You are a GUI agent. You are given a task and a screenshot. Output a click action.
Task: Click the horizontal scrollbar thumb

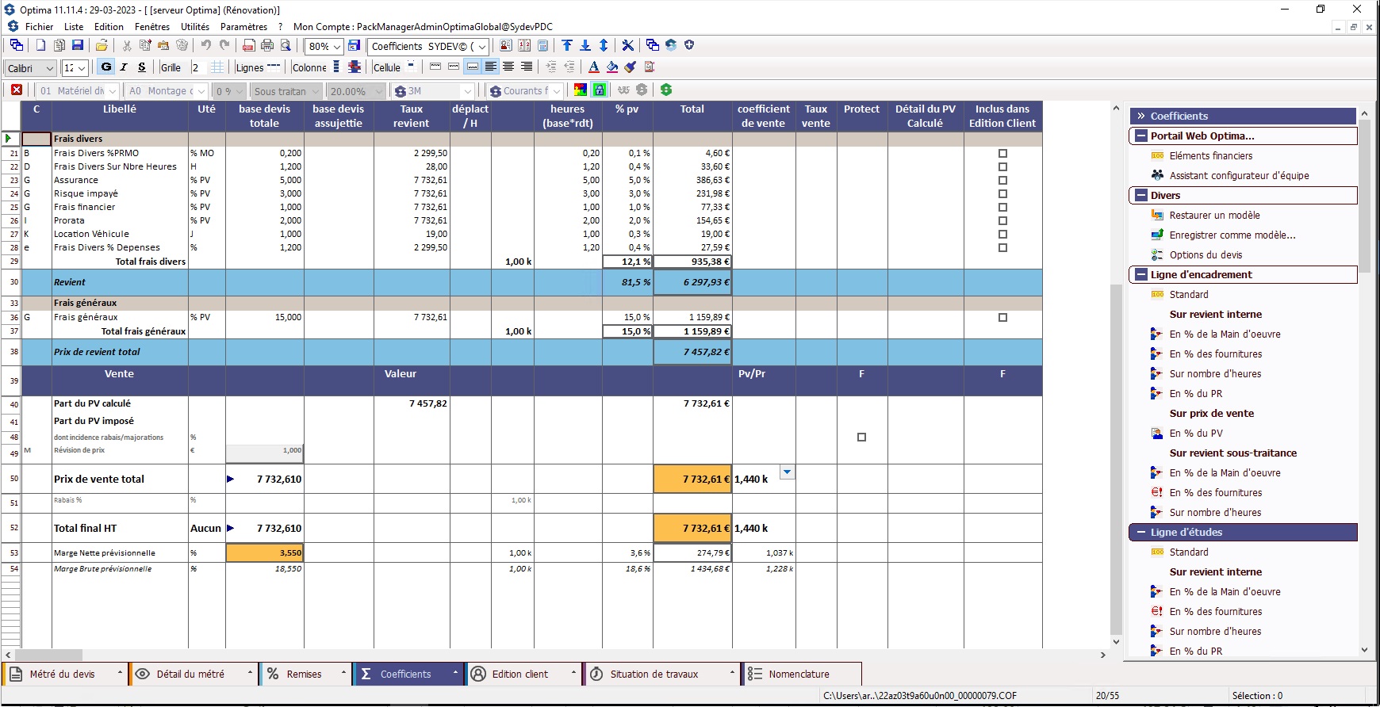48,655
